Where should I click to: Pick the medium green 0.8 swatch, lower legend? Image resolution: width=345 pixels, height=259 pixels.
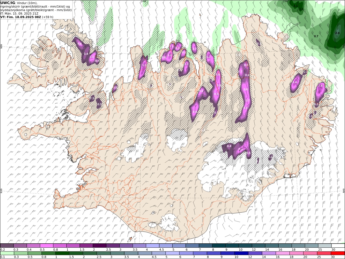(x=49, y=253)
